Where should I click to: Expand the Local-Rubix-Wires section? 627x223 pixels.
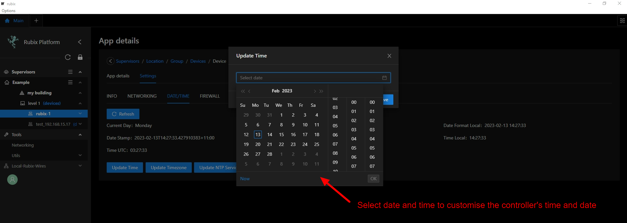click(80, 166)
